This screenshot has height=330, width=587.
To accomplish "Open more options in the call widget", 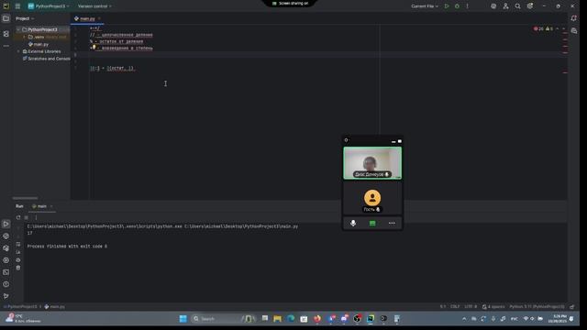I will [392, 224].
